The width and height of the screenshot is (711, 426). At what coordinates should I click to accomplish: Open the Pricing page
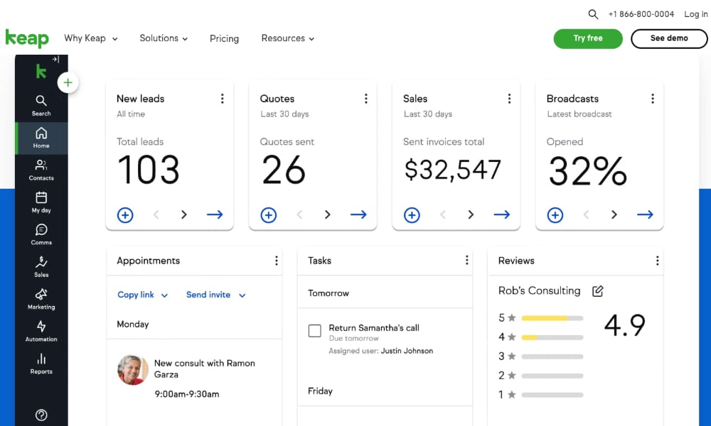click(224, 38)
